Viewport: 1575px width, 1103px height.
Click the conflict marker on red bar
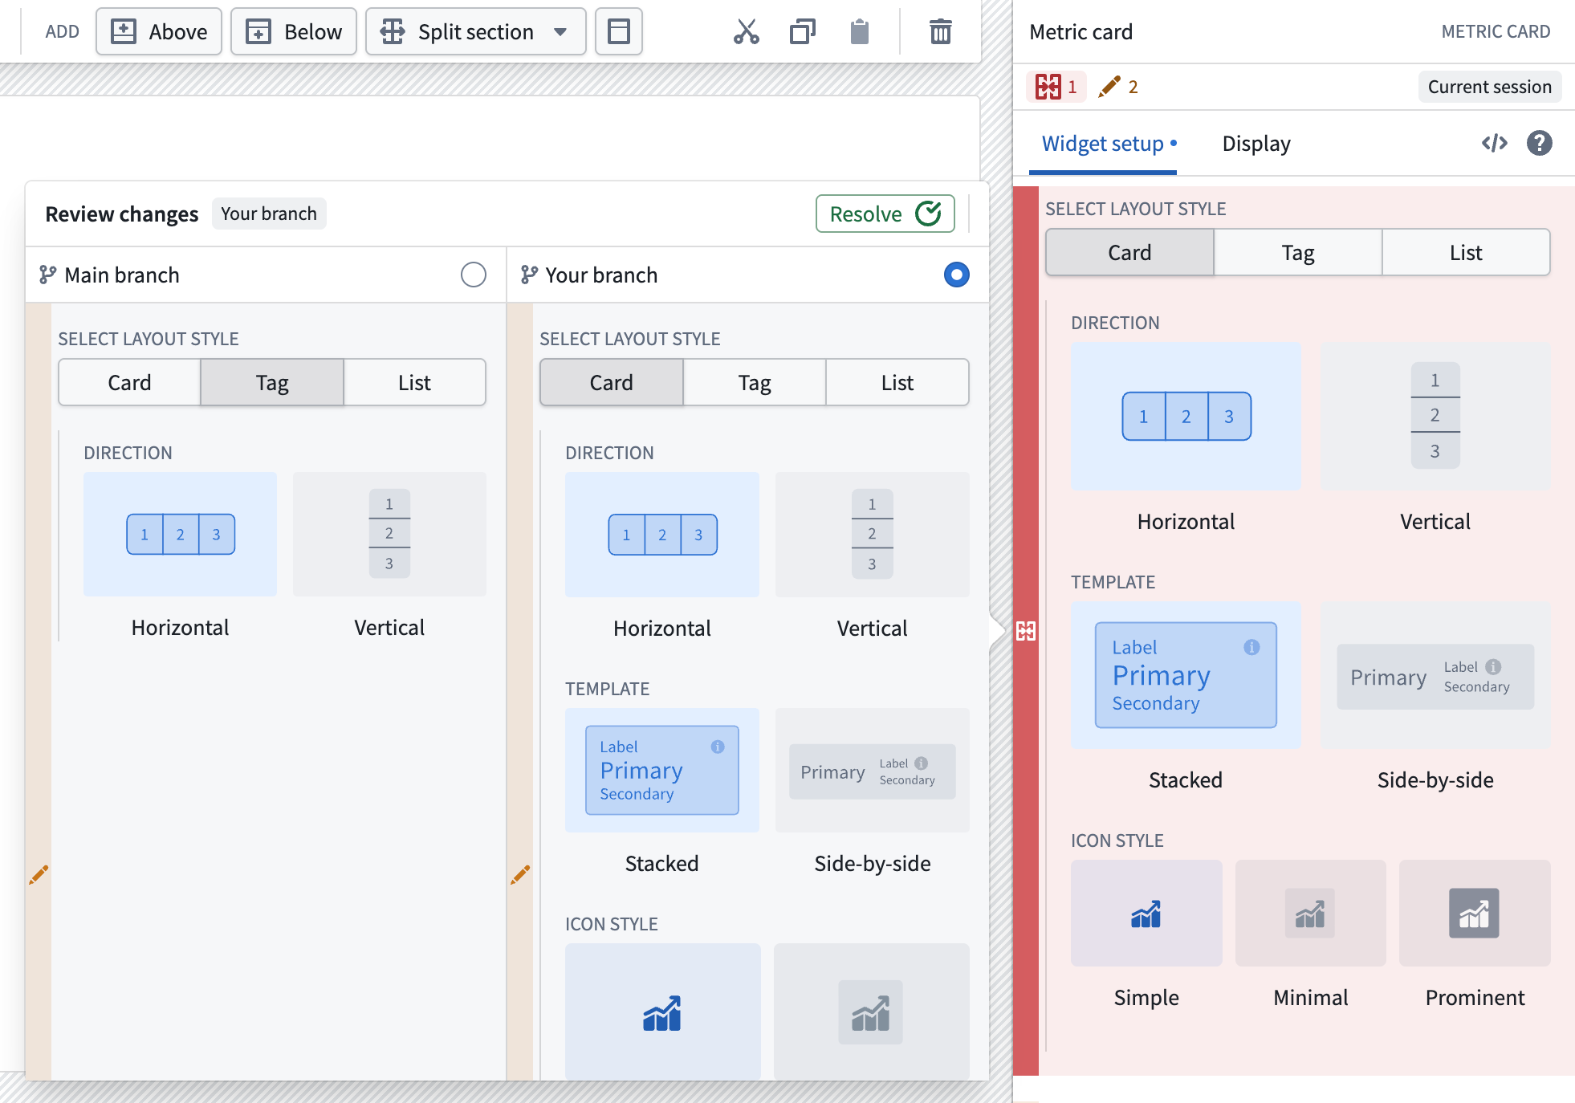(1025, 631)
